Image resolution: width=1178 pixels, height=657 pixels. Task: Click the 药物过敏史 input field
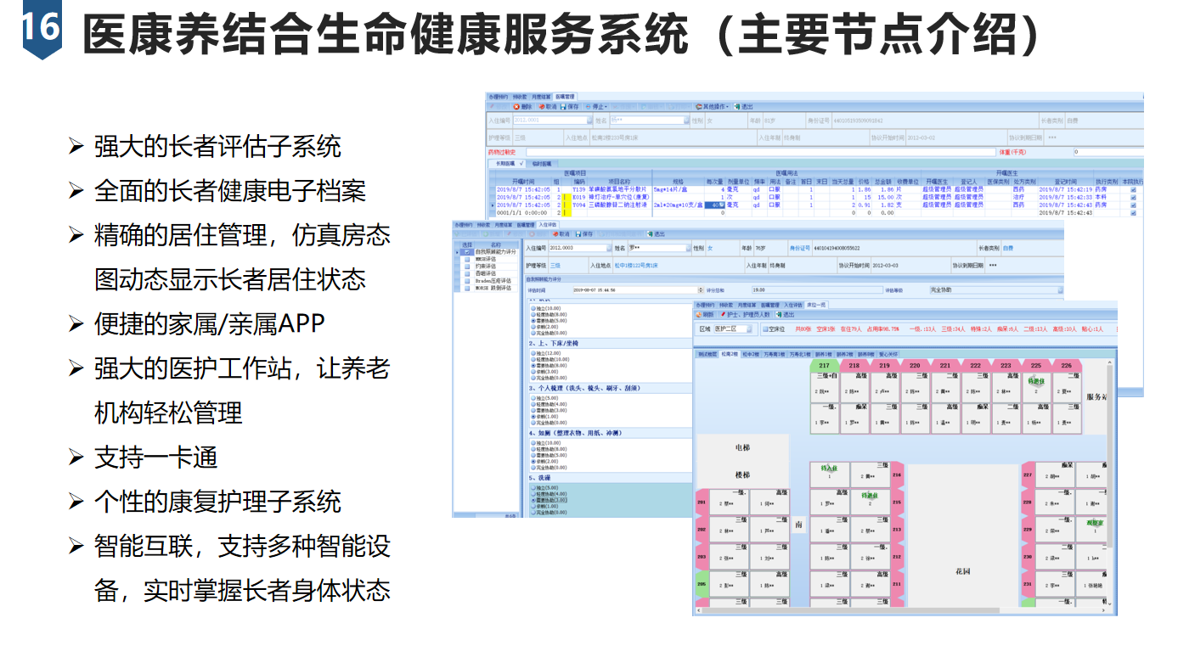760,152
